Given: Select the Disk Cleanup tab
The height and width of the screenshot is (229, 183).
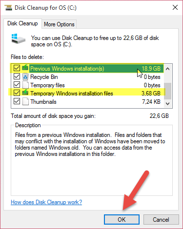Looking at the screenshot, I should click(22, 23).
